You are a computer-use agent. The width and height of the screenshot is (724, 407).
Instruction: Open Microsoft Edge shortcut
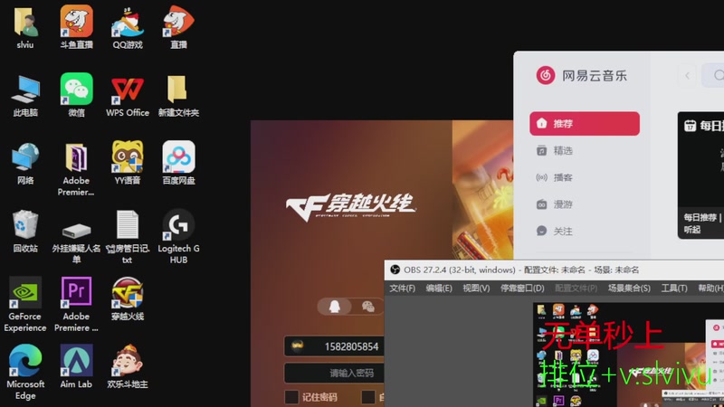(25, 360)
